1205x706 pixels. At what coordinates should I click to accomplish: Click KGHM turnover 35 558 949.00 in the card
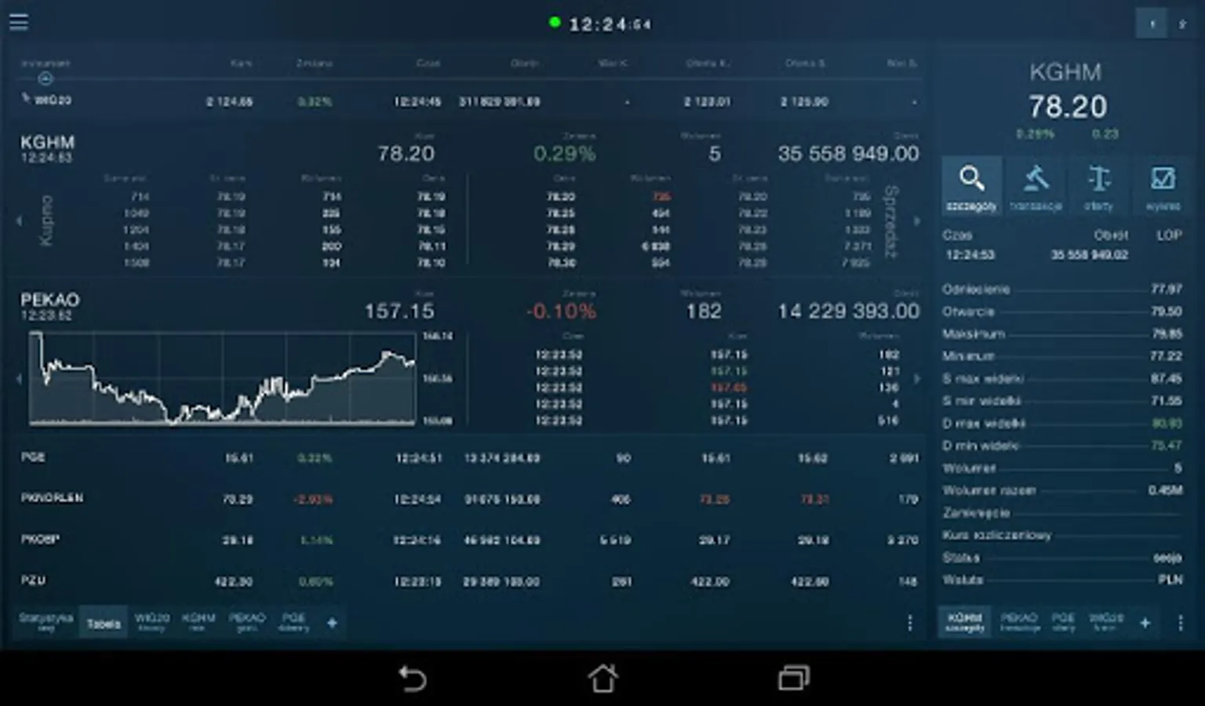pyautogui.click(x=848, y=154)
